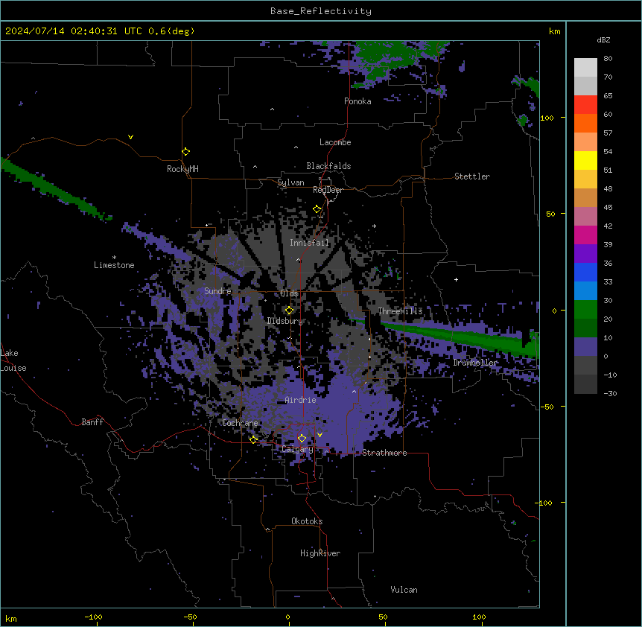Viewport: 642px width, 627px height.
Task: Click the white plus marker east of ThreeHills
Action: (x=456, y=279)
